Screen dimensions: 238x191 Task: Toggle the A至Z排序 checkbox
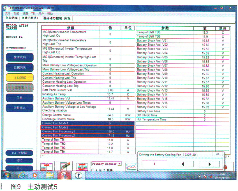click(93, 170)
